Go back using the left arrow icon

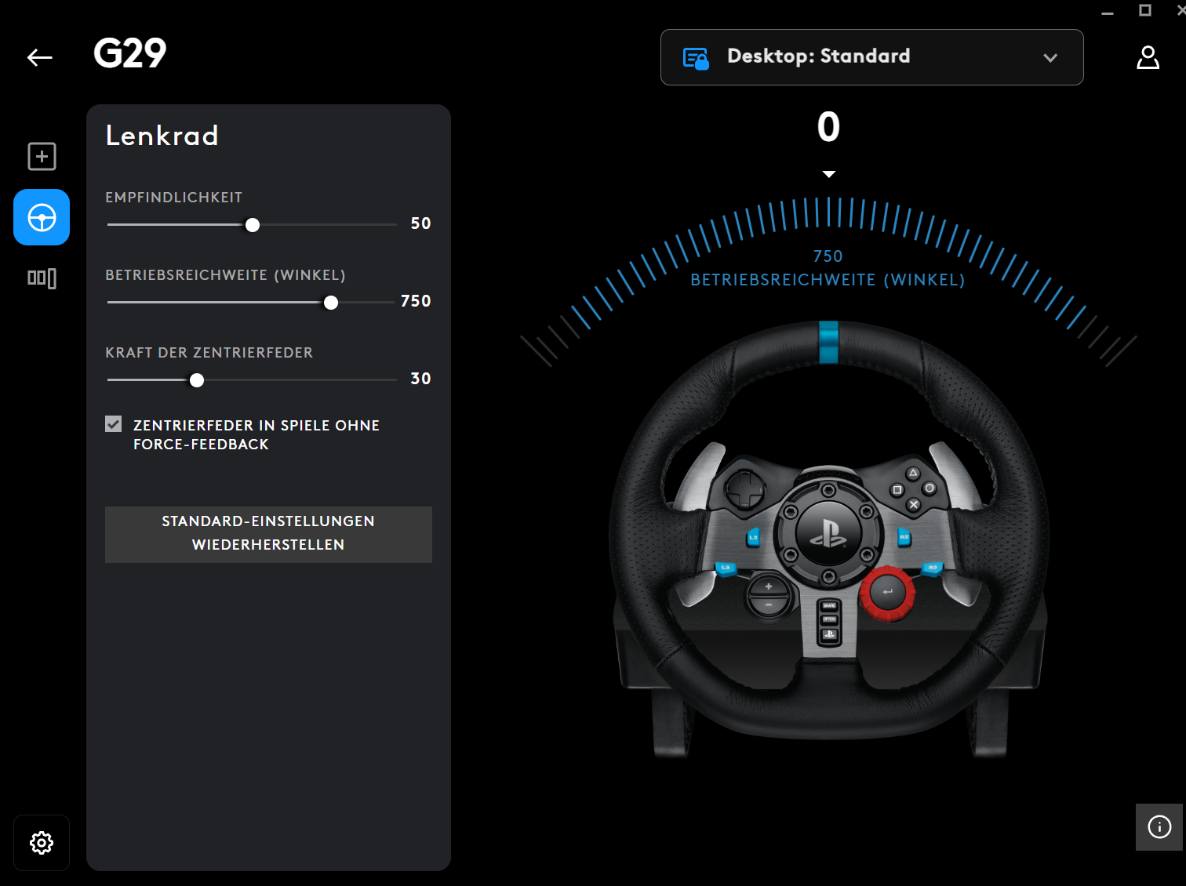click(40, 57)
